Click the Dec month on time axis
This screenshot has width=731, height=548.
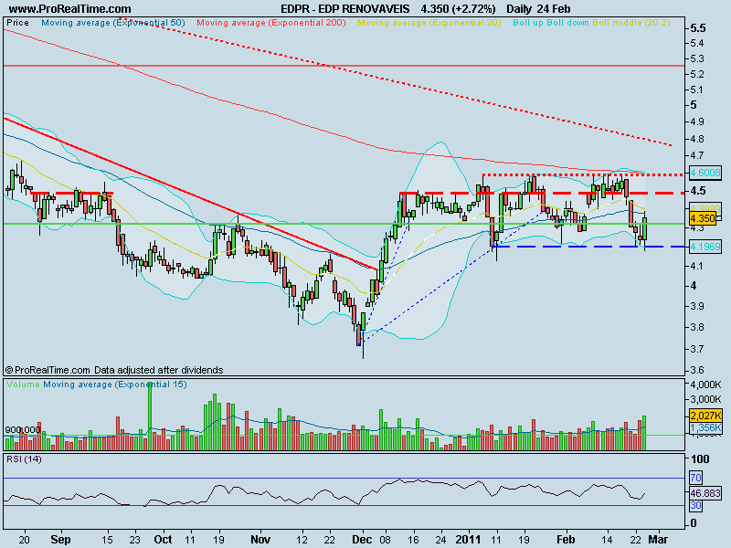coord(362,540)
